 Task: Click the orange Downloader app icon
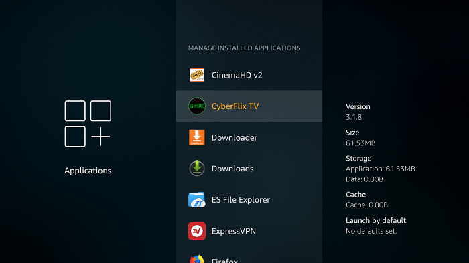[x=196, y=137]
